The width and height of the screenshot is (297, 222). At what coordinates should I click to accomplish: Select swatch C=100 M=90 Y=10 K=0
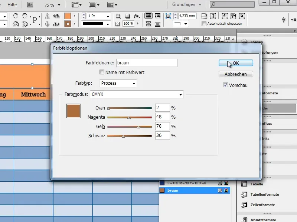[x=195, y=183]
